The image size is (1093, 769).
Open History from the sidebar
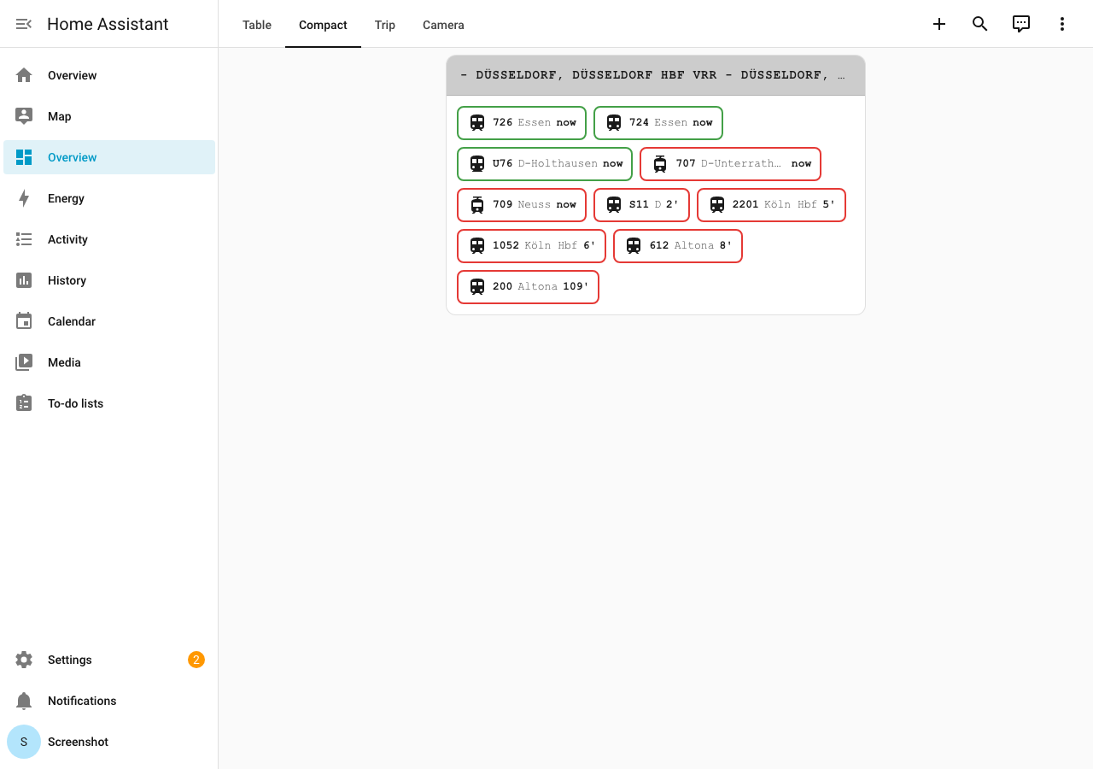pos(109,280)
